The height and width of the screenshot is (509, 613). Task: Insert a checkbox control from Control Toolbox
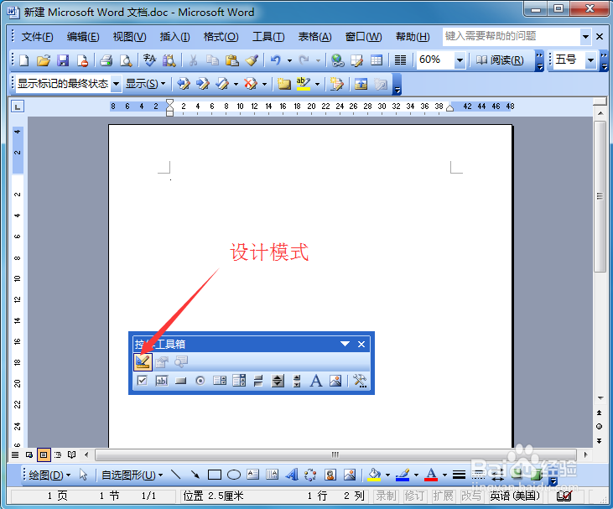143,381
